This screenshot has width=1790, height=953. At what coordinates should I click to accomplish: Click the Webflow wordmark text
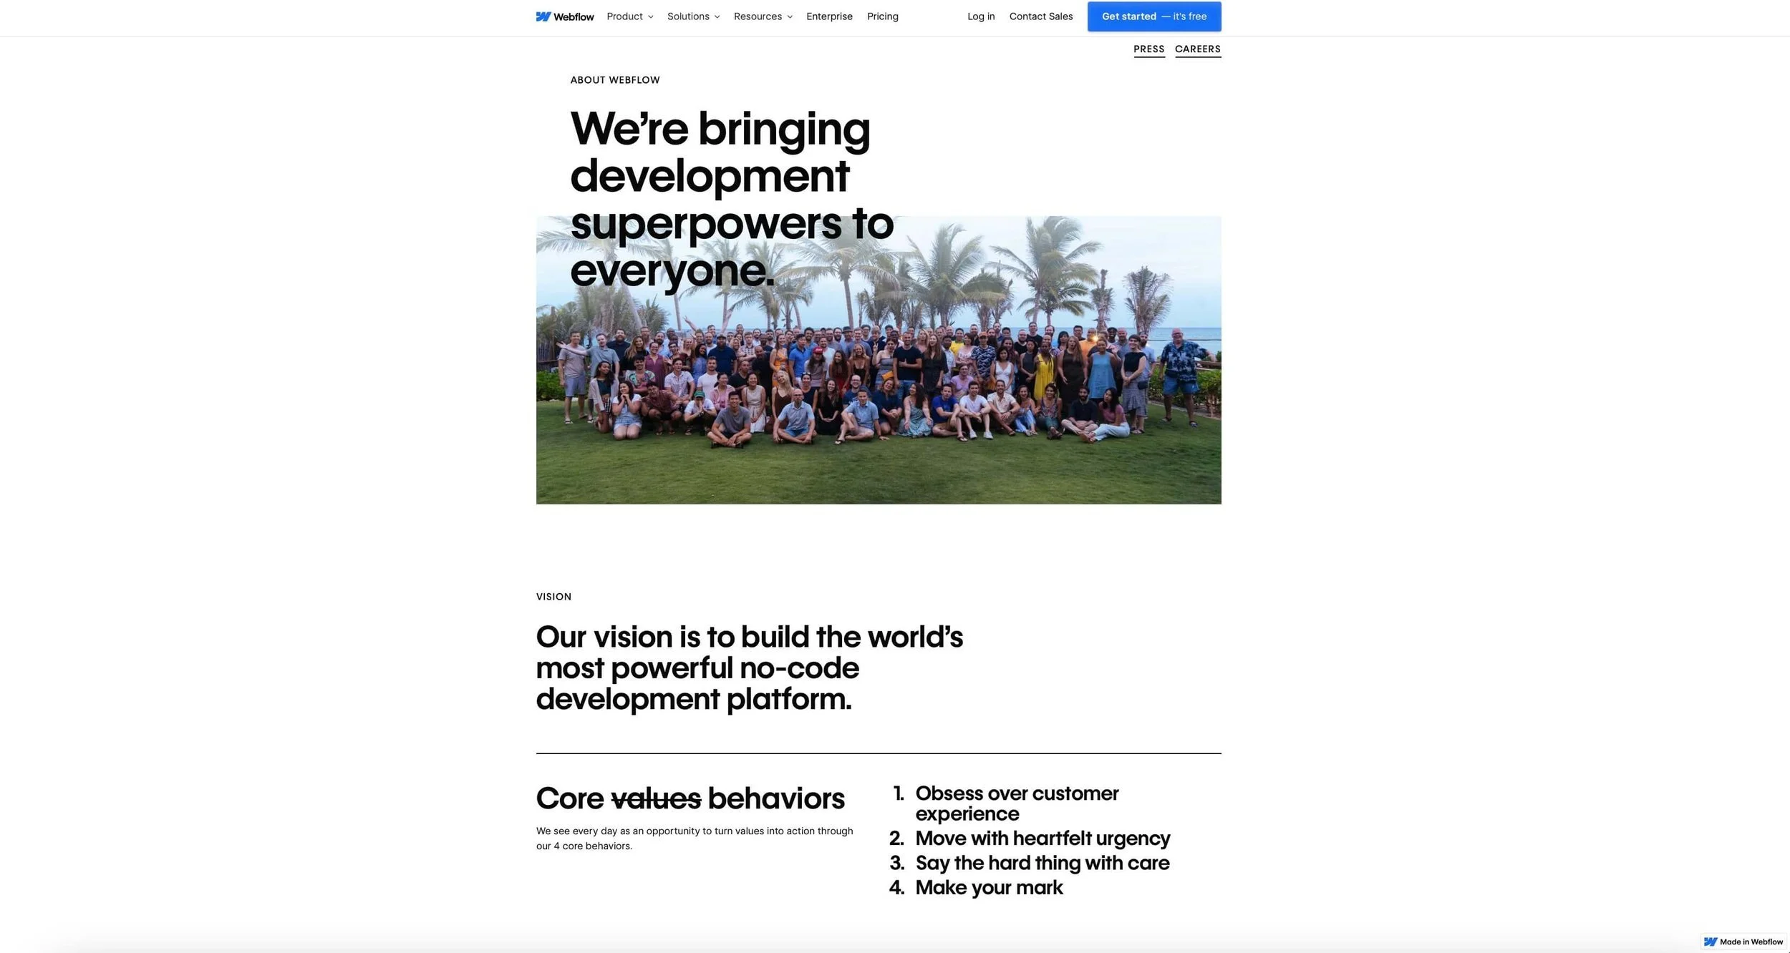[x=574, y=17]
